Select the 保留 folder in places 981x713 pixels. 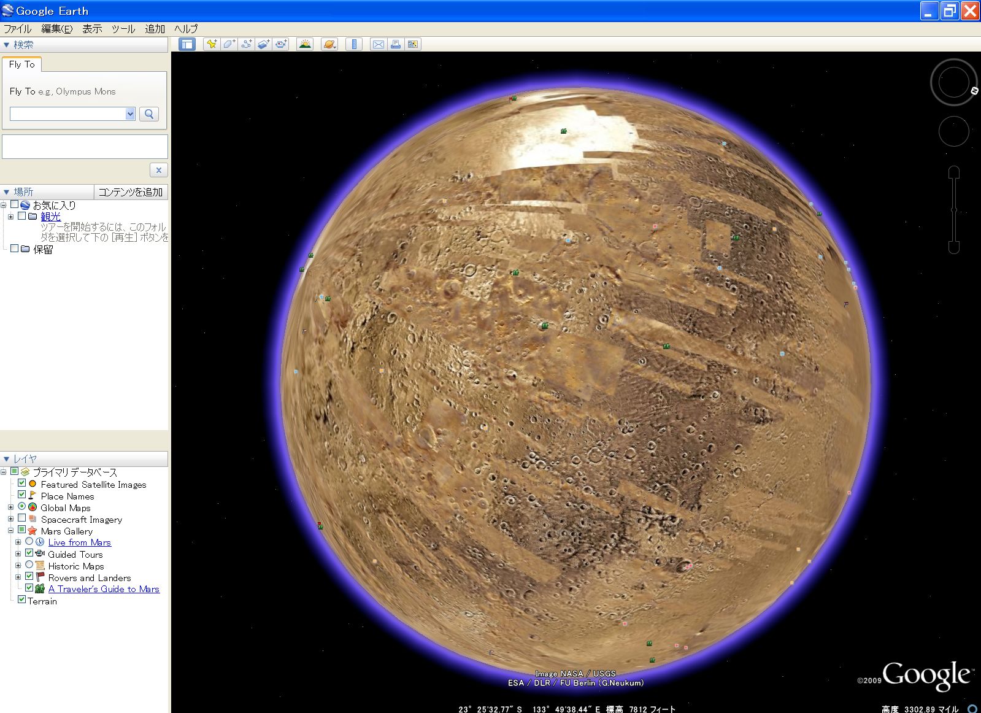coord(43,250)
